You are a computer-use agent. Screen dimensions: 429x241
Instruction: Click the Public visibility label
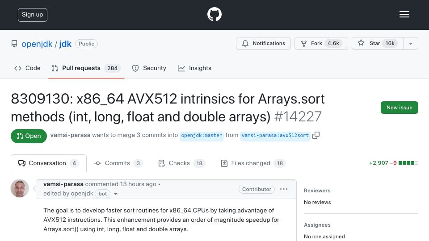pyautogui.click(x=86, y=44)
